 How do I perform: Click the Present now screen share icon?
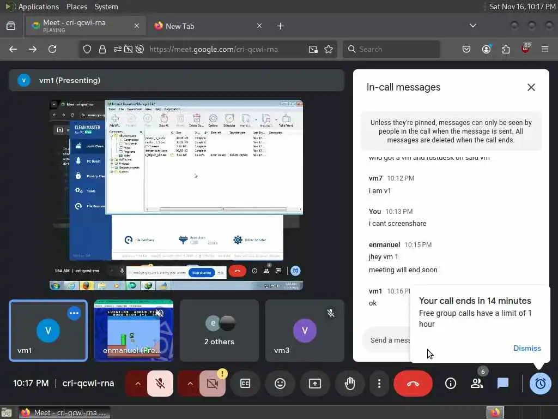click(x=315, y=384)
